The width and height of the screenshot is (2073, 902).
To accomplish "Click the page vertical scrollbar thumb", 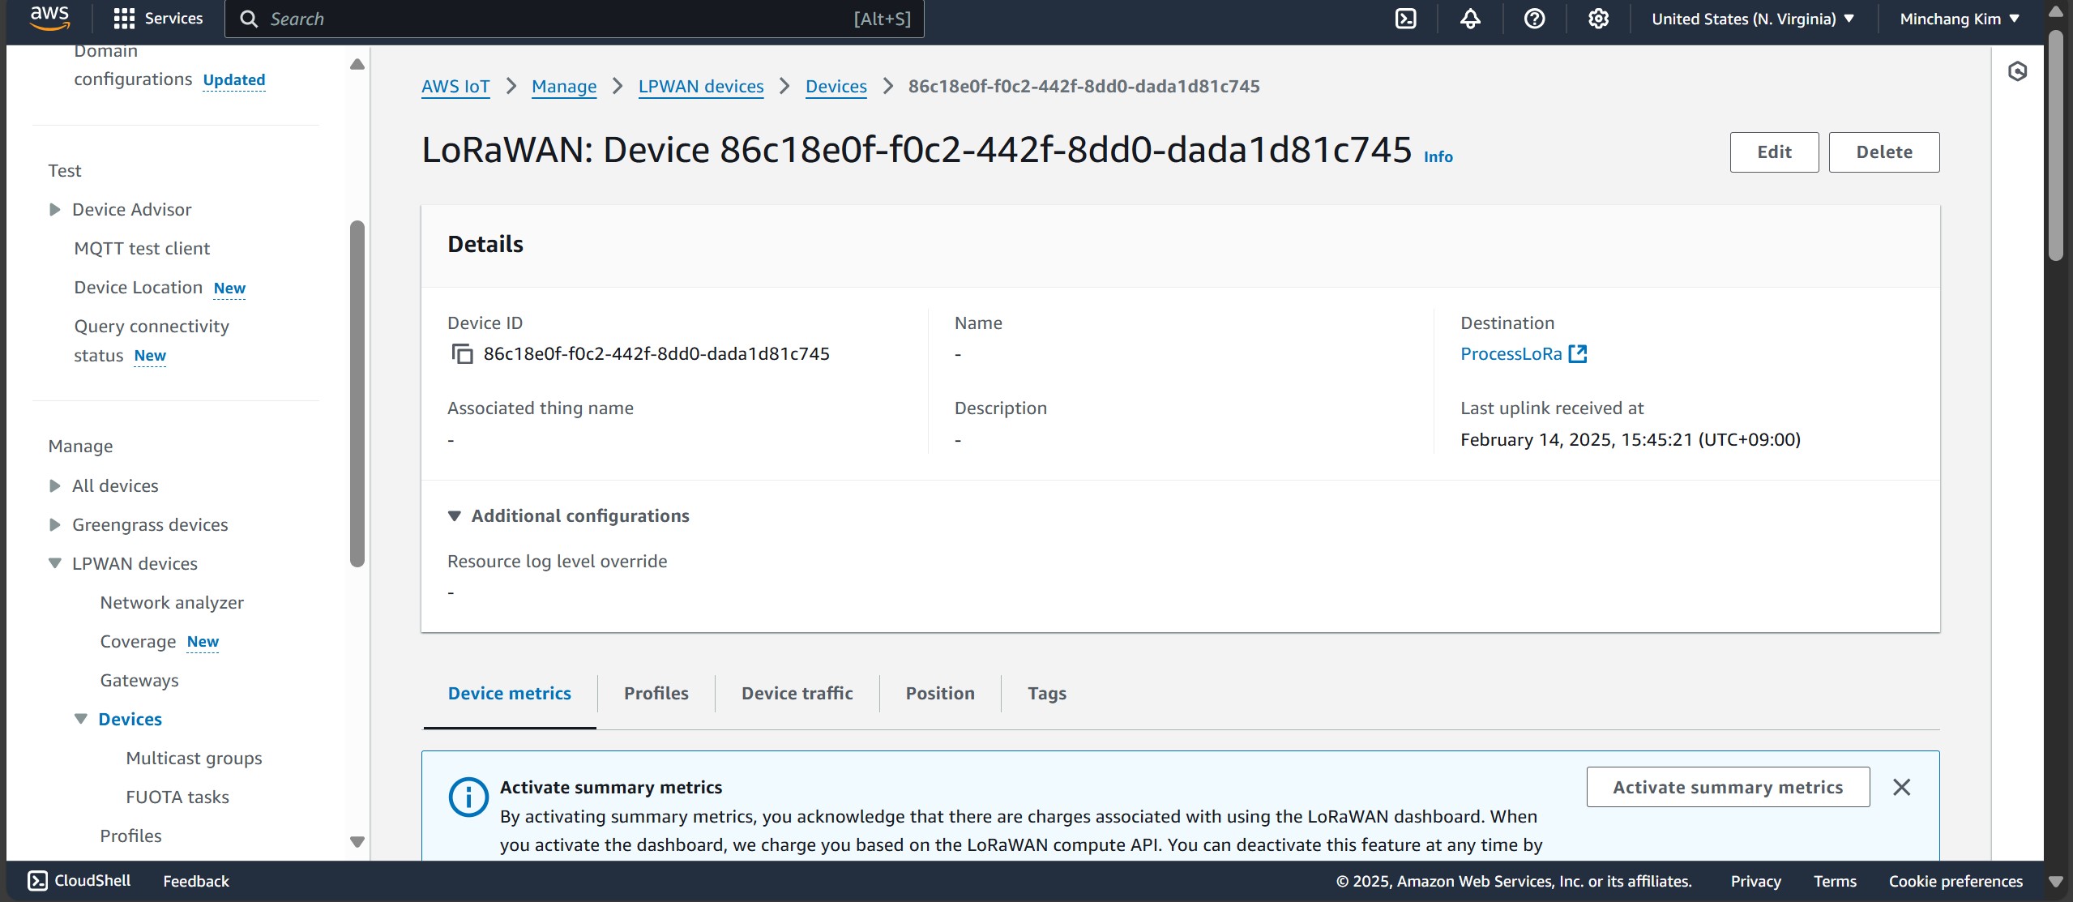I will [2055, 146].
